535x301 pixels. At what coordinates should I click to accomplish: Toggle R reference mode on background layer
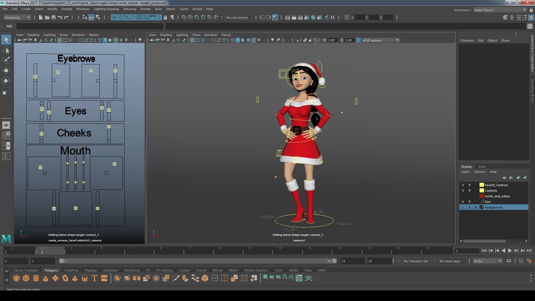[476, 207]
